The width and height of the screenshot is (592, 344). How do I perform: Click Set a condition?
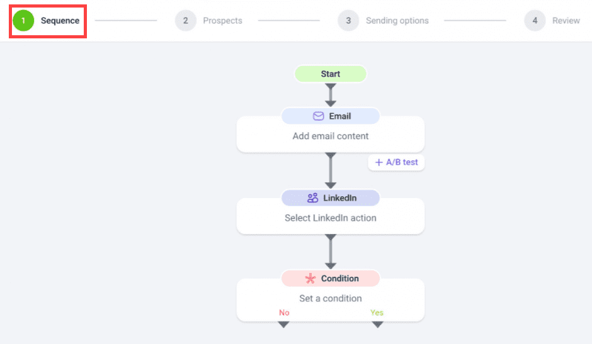pyautogui.click(x=331, y=298)
